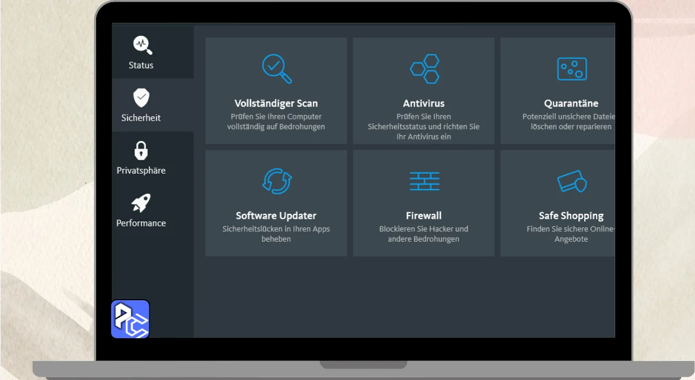
Task: Click text 'Potenziell unsichere Dateien löschen oder reparieren'
Action: click(x=569, y=122)
